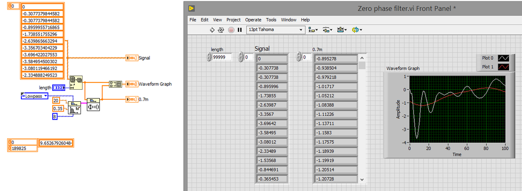Select array constant element -1.738551755296

[x=42, y=34]
